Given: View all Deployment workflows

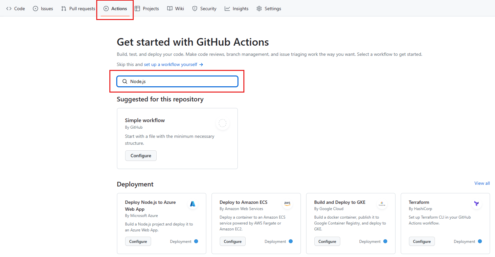Looking at the screenshot, I should pyautogui.click(x=482, y=183).
